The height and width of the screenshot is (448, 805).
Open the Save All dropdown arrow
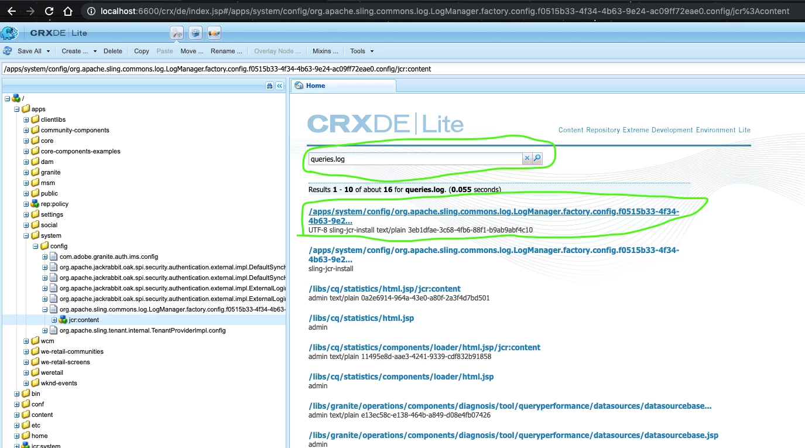click(47, 51)
